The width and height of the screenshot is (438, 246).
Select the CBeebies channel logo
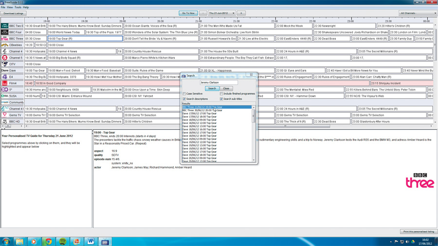click(x=4, y=45)
